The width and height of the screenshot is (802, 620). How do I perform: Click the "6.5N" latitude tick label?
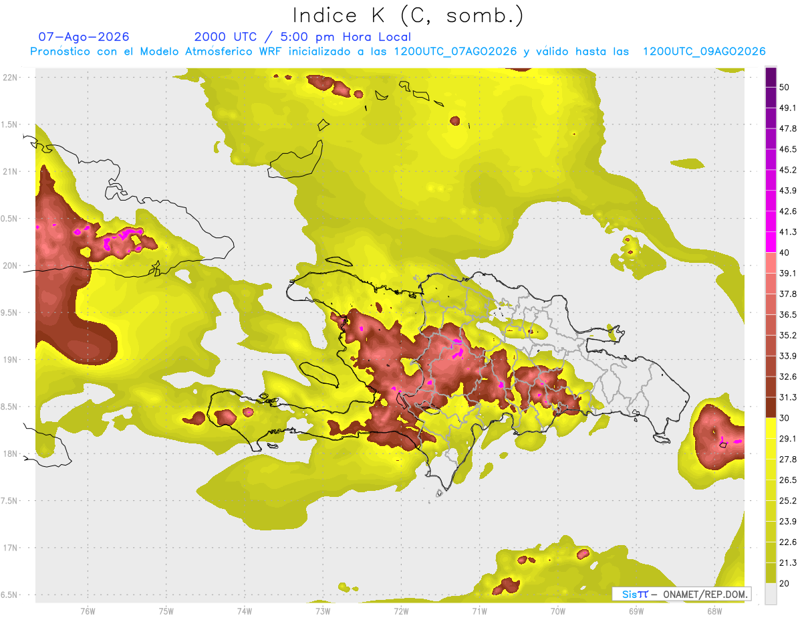(x=9, y=595)
